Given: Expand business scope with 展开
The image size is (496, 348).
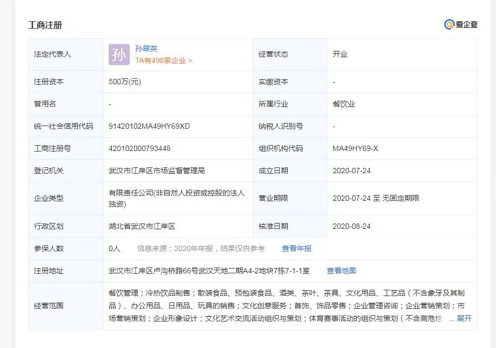Looking at the screenshot, I should pyautogui.click(x=464, y=318).
